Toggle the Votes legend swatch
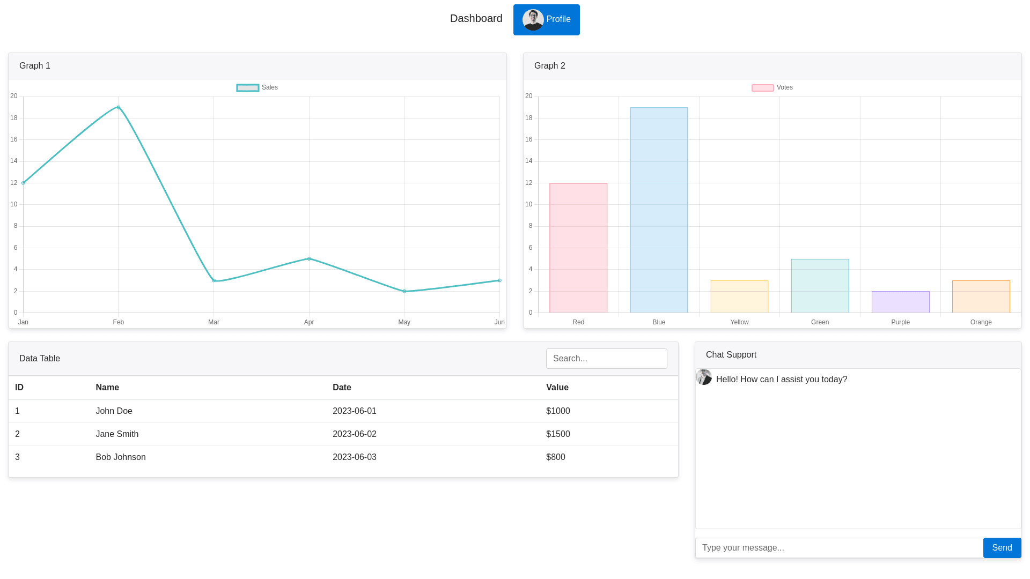Viewport: 1030px width, 579px height. pyautogui.click(x=762, y=88)
